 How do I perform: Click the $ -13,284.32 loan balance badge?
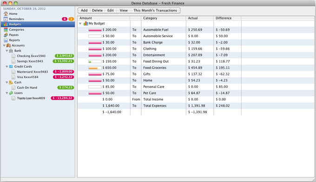coord(62,98)
